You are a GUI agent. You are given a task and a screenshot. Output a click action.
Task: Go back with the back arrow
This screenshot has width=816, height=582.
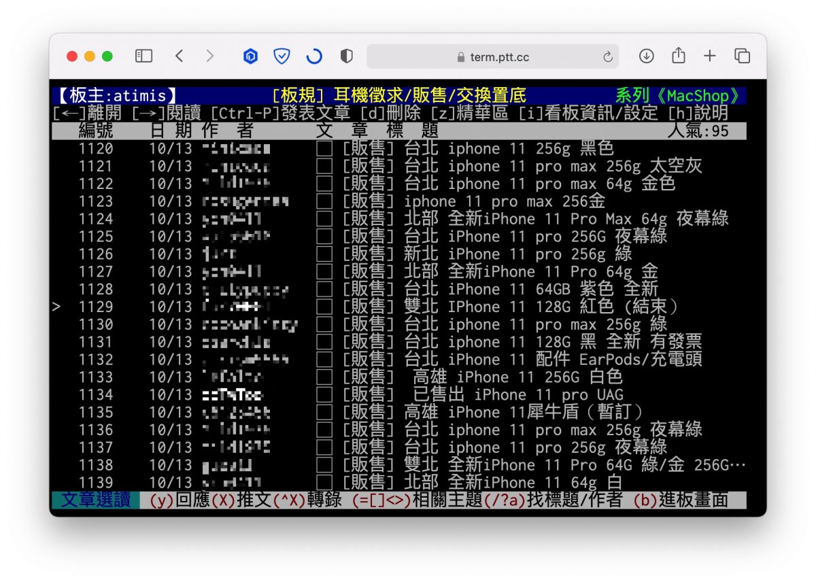179,56
